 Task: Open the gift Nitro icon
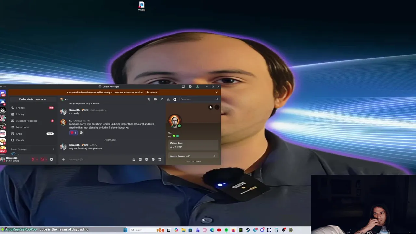(x=134, y=159)
